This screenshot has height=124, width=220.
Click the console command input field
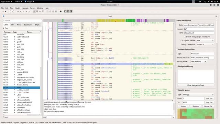109,117
